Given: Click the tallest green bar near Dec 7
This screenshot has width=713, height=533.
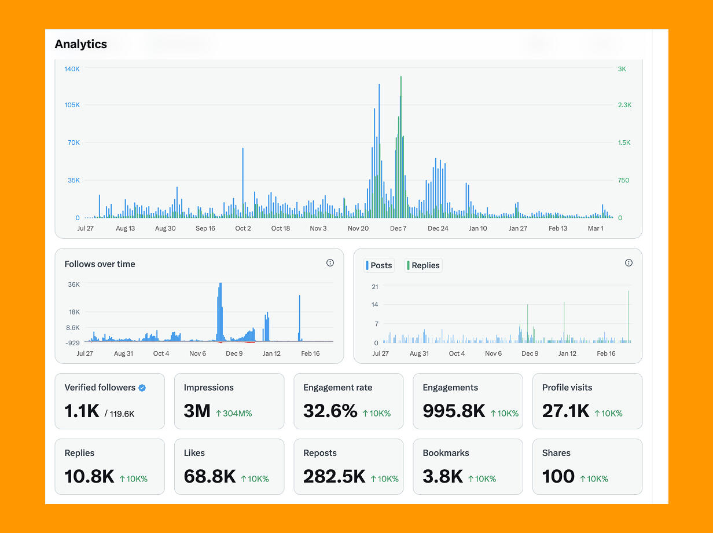Looking at the screenshot, I should click(400, 147).
